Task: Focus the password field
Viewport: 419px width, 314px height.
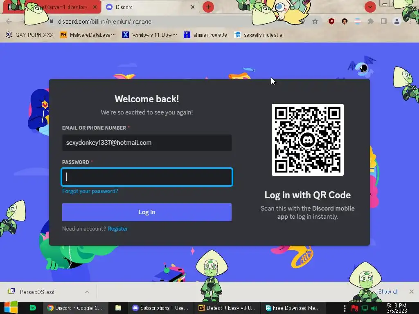Action: tap(147, 177)
